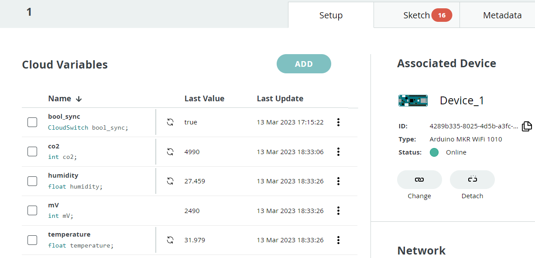Screen dimensions: 535x258
Task: Open the options menu for mV
Action: [x=338, y=210]
